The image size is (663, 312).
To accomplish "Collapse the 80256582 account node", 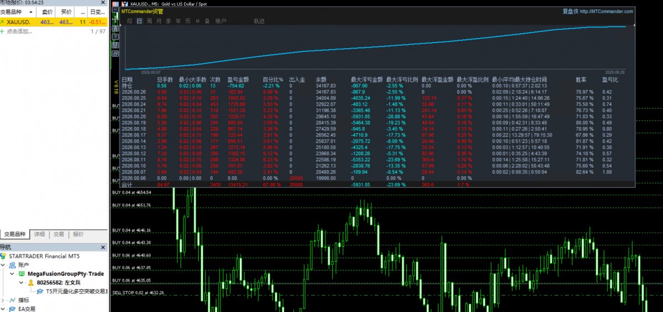I will (22, 283).
